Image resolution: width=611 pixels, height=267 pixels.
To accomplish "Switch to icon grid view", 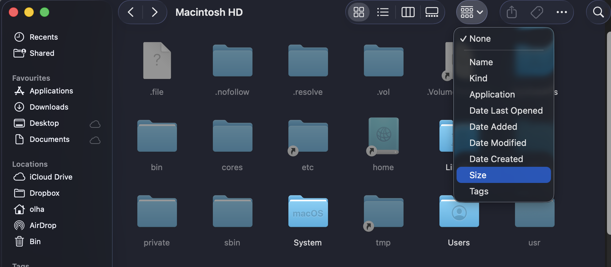I will point(359,12).
